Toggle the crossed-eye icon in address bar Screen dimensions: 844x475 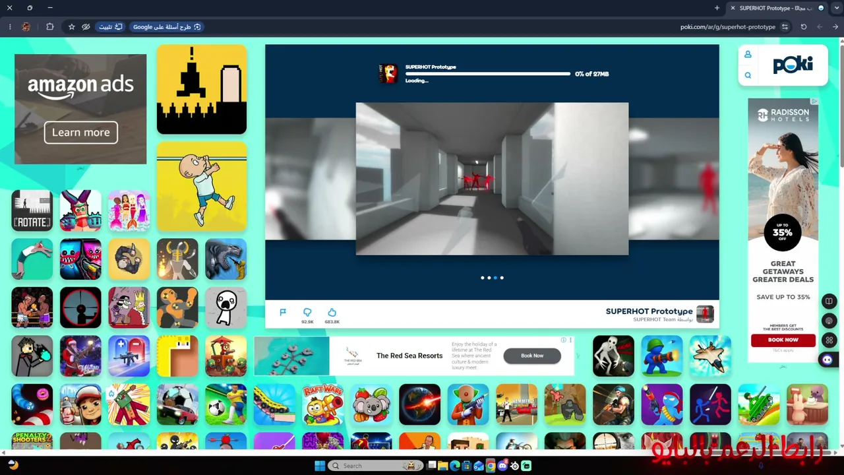tap(86, 27)
